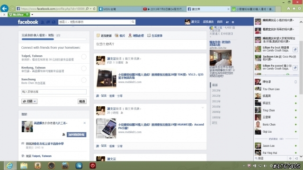The width and height of the screenshot is (303, 170).
Task: Close the McAfee toolbar with the X
Action: (4, 15)
